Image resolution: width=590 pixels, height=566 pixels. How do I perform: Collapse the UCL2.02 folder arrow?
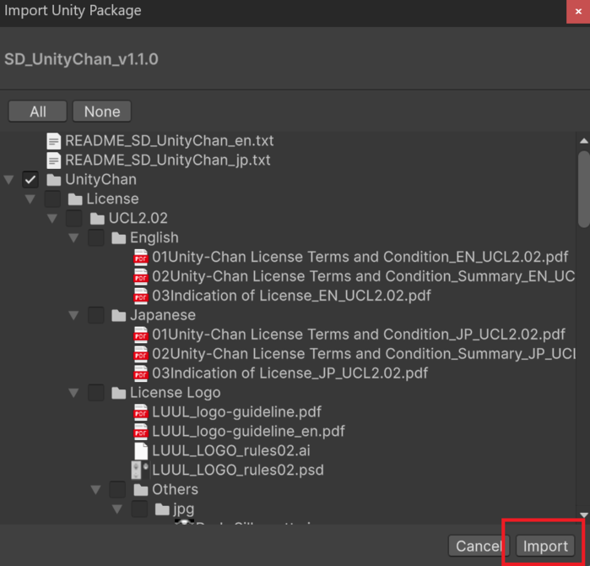click(x=52, y=219)
